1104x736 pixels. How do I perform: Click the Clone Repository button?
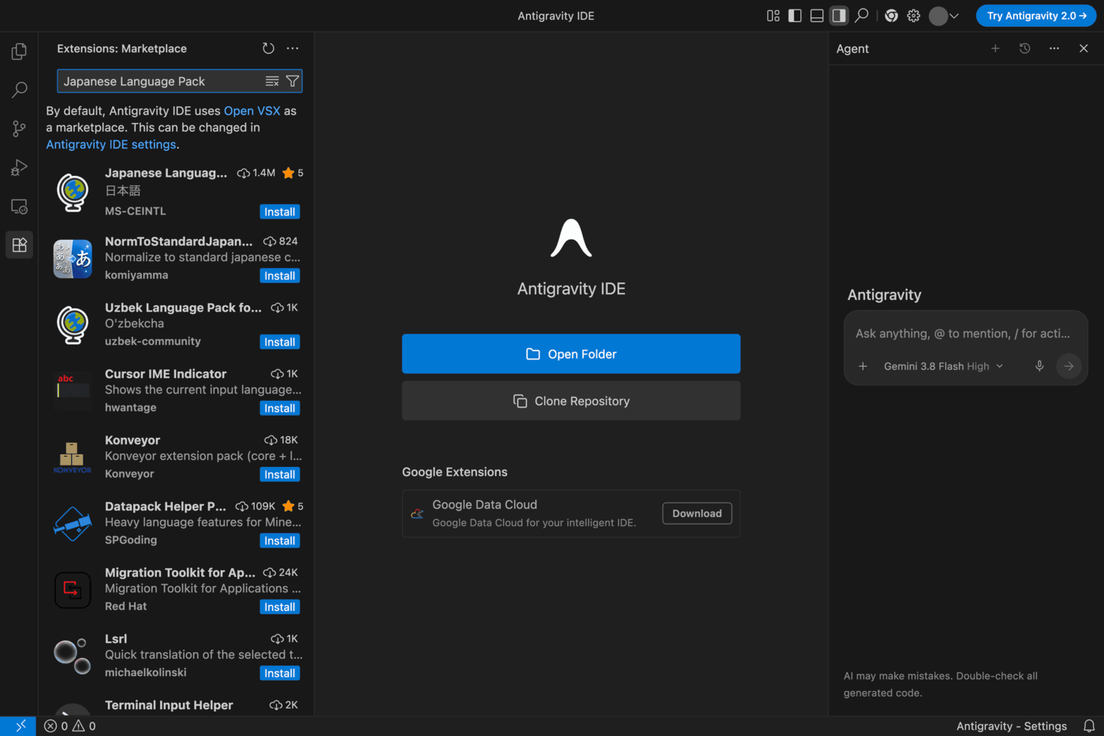point(571,401)
